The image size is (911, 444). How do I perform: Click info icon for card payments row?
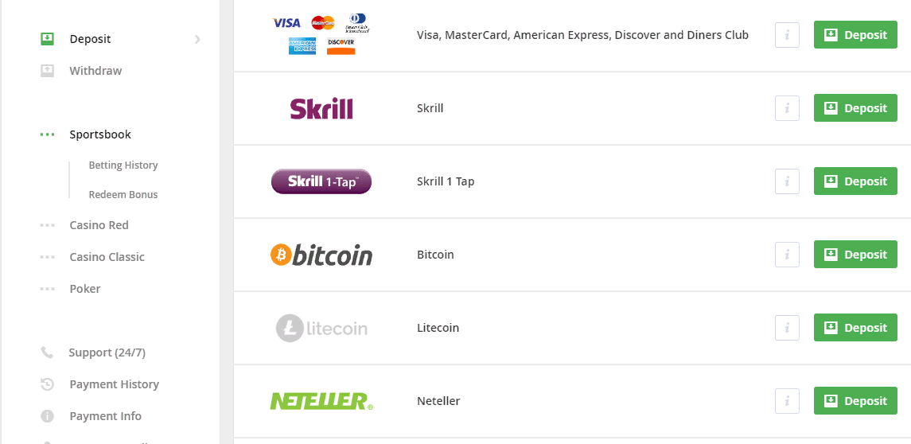tap(787, 35)
